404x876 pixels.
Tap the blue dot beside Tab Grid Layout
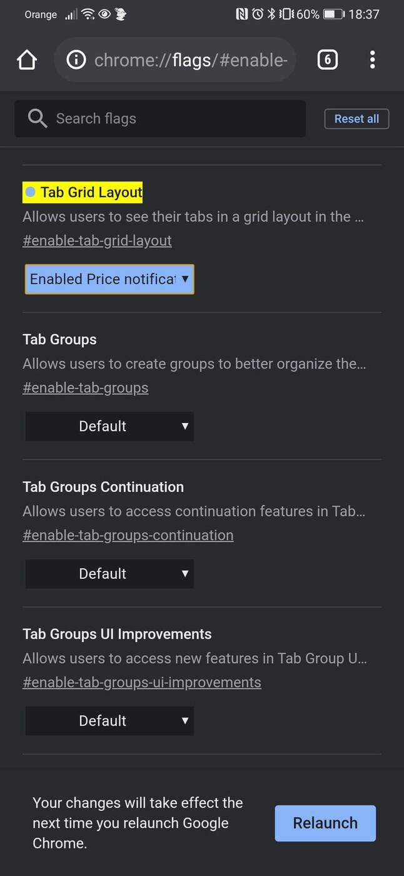(x=30, y=192)
